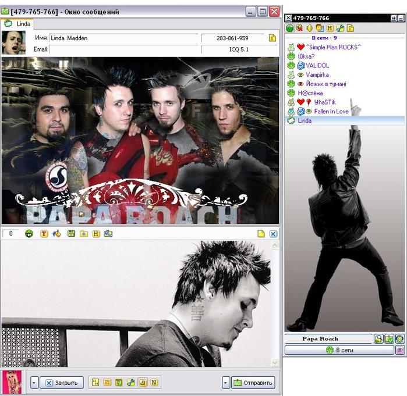Open contact info icon next to UIN 283-861-959
The width and height of the screenshot is (407, 396).
click(x=272, y=38)
